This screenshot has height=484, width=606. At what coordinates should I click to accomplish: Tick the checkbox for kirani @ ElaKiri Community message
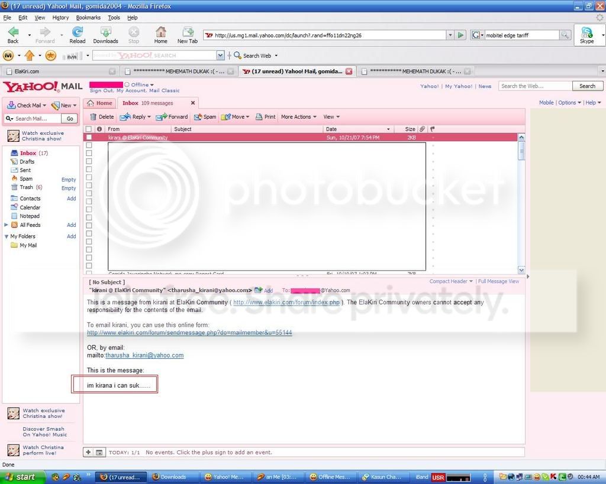pos(89,138)
